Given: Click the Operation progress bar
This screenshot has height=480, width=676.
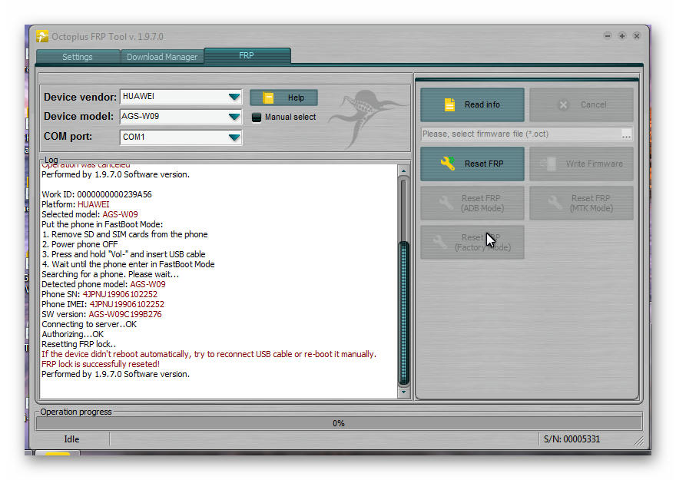Looking at the screenshot, I should tap(339, 424).
